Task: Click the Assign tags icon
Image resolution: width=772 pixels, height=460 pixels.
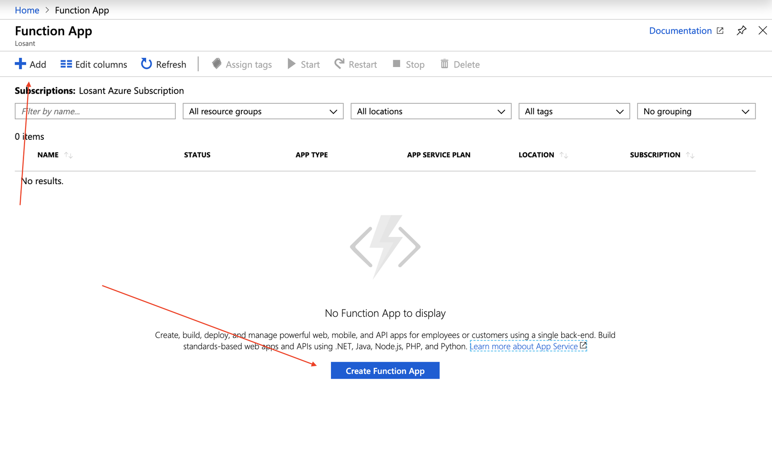Action: (x=217, y=64)
